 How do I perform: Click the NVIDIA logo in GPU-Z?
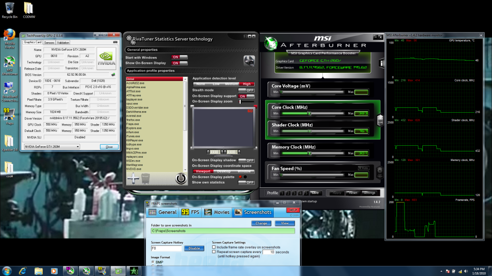[x=106, y=58]
